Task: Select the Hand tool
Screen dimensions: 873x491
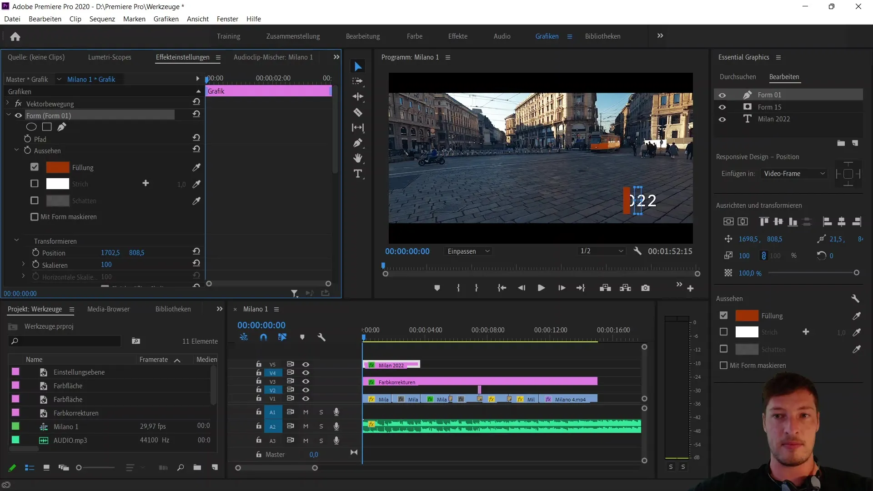Action: point(358,158)
